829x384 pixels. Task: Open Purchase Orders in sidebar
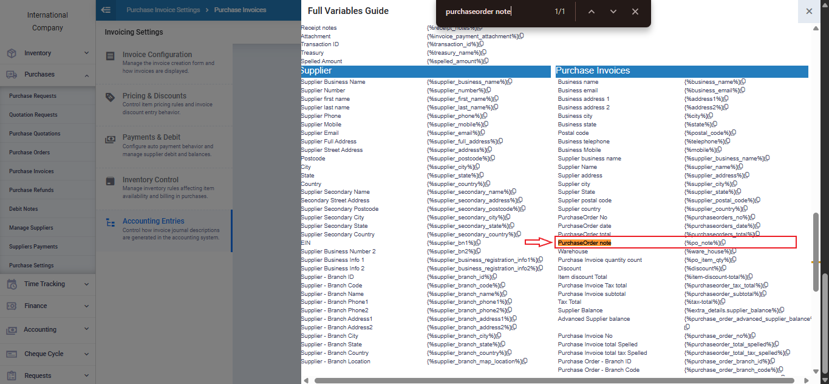(29, 153)
